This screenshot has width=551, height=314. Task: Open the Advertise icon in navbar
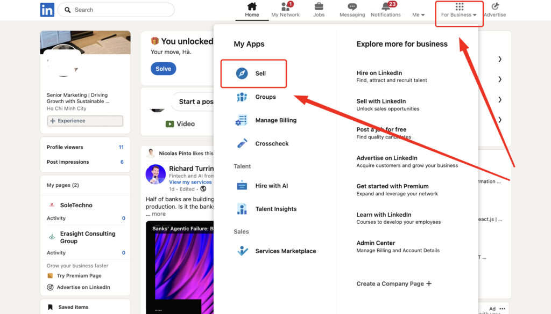(x=495, y=6)
